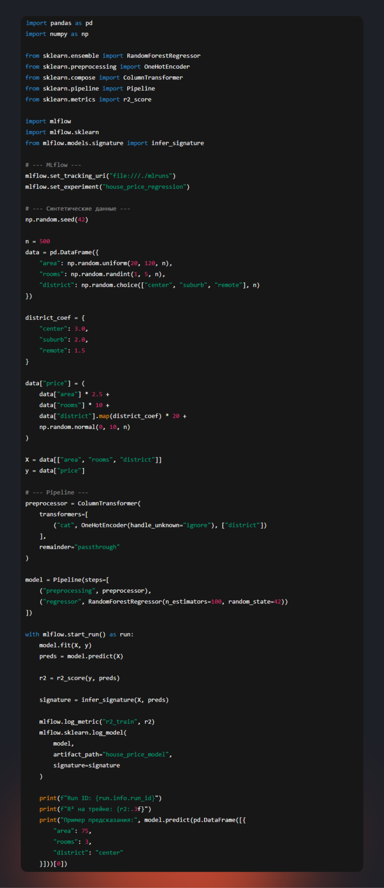Click the 'remote': 1.5 dictionary entry
The image size is (384, 888).
[x=62, y=351]
